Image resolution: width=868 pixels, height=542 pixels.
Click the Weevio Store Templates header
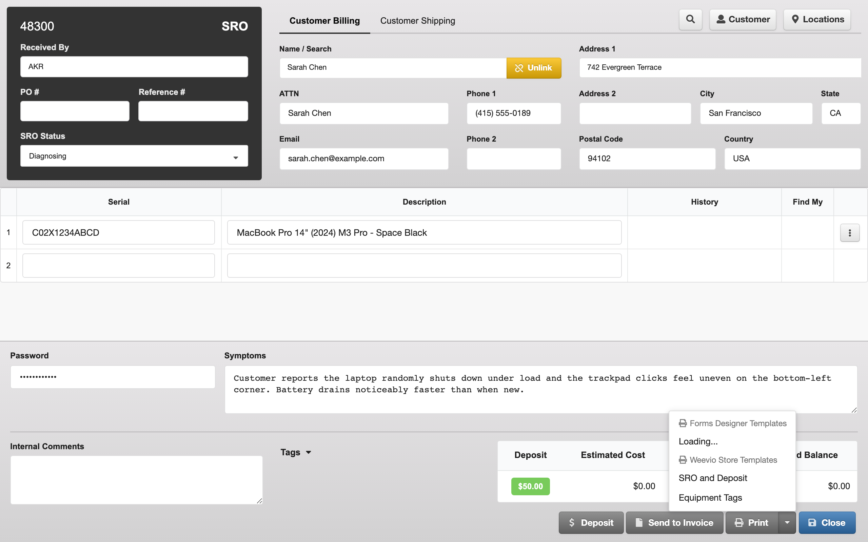(728, 460)
